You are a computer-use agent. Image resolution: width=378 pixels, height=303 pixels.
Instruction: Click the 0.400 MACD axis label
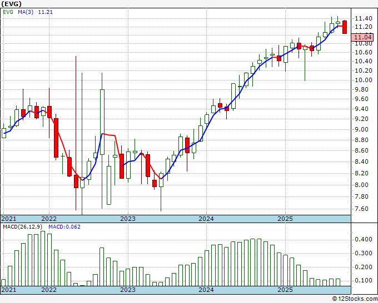click(x=364, y=240)
